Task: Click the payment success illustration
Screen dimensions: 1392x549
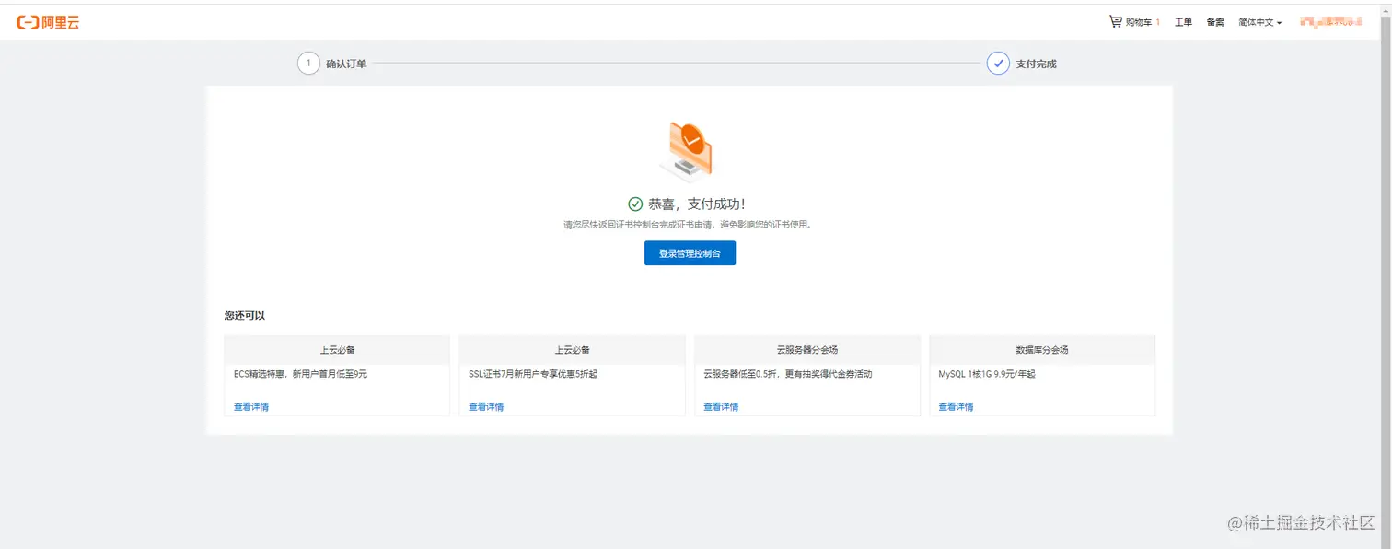Action: 687,151
